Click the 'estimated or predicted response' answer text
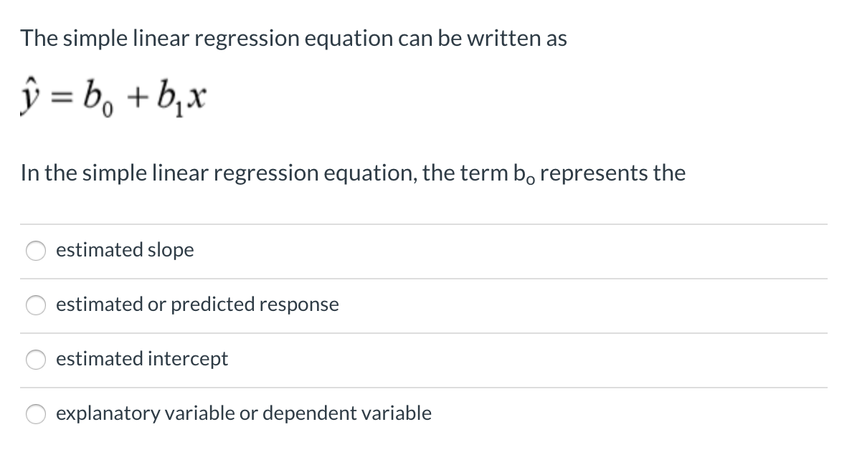This screenshot has width=852, height=470. (197, 304)
